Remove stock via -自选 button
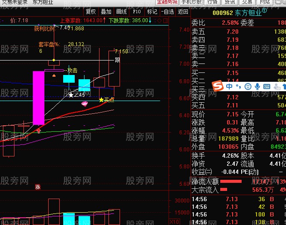Image resolution: width=286 pixels, height=225 pixels. click(x=167, y=12)
